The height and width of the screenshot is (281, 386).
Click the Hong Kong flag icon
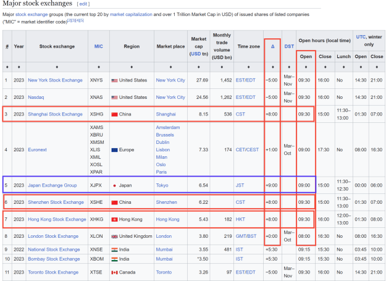114,219
